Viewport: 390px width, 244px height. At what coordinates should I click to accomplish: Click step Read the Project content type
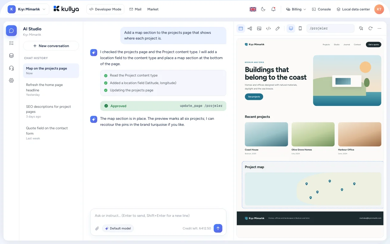click(134, 75)
